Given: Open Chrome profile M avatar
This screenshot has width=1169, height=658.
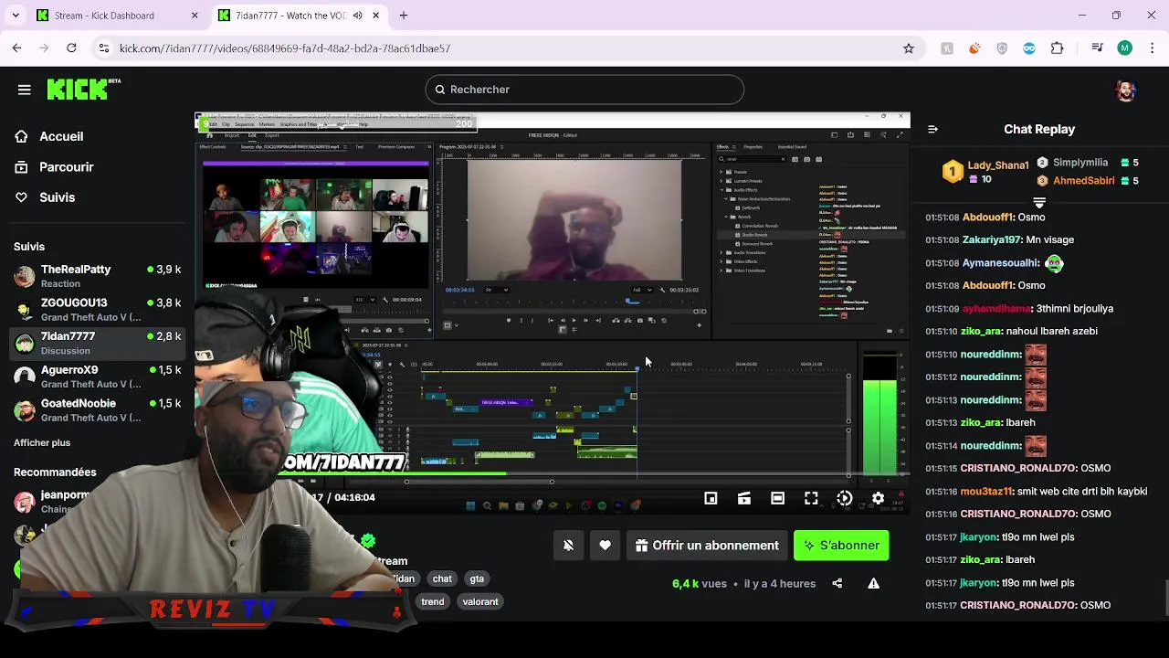Looking at the screenshot, I should pyautogui.click(x=1124, y=48).
